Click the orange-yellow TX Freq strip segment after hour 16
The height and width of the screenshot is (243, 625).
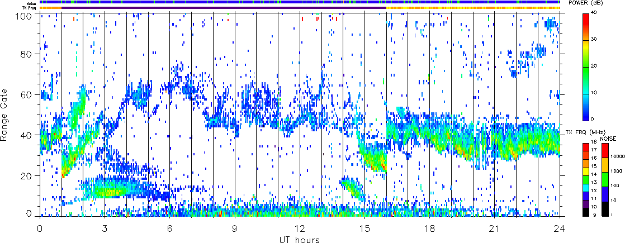point(474,8)
